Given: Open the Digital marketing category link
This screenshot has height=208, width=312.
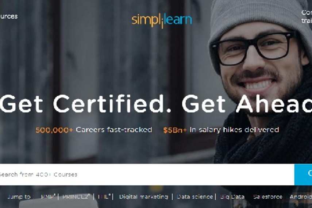Looking at the screenshot, I should 143,197.
